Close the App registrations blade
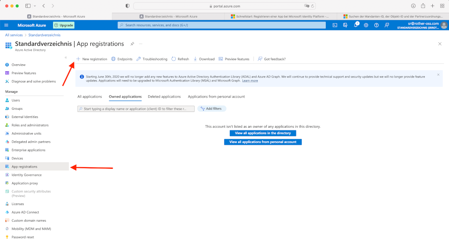The height and width of the screenshot is (241, 449). point(440,44)
